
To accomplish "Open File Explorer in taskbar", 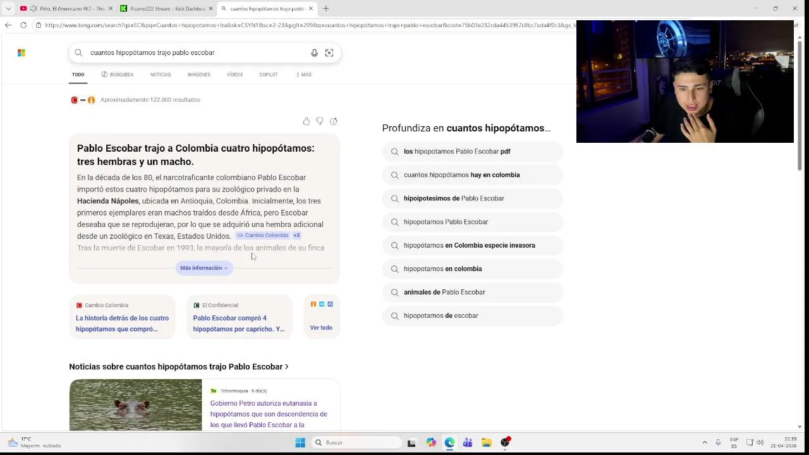I will point(486,443).
